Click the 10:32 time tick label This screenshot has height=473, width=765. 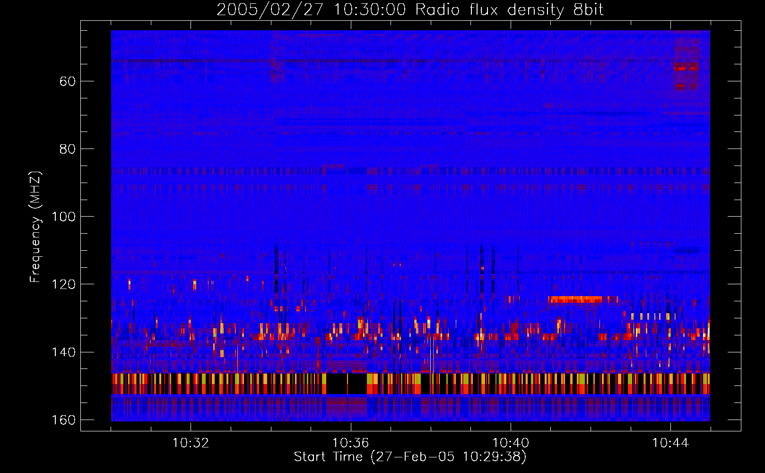pos(191,443)
